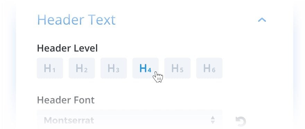Pick the heading level between H2 and H4
This screenshot has height=129, width=305.
tap(114, 68)
